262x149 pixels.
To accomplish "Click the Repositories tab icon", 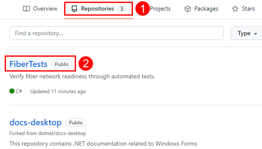I will (x=74, y=9).
